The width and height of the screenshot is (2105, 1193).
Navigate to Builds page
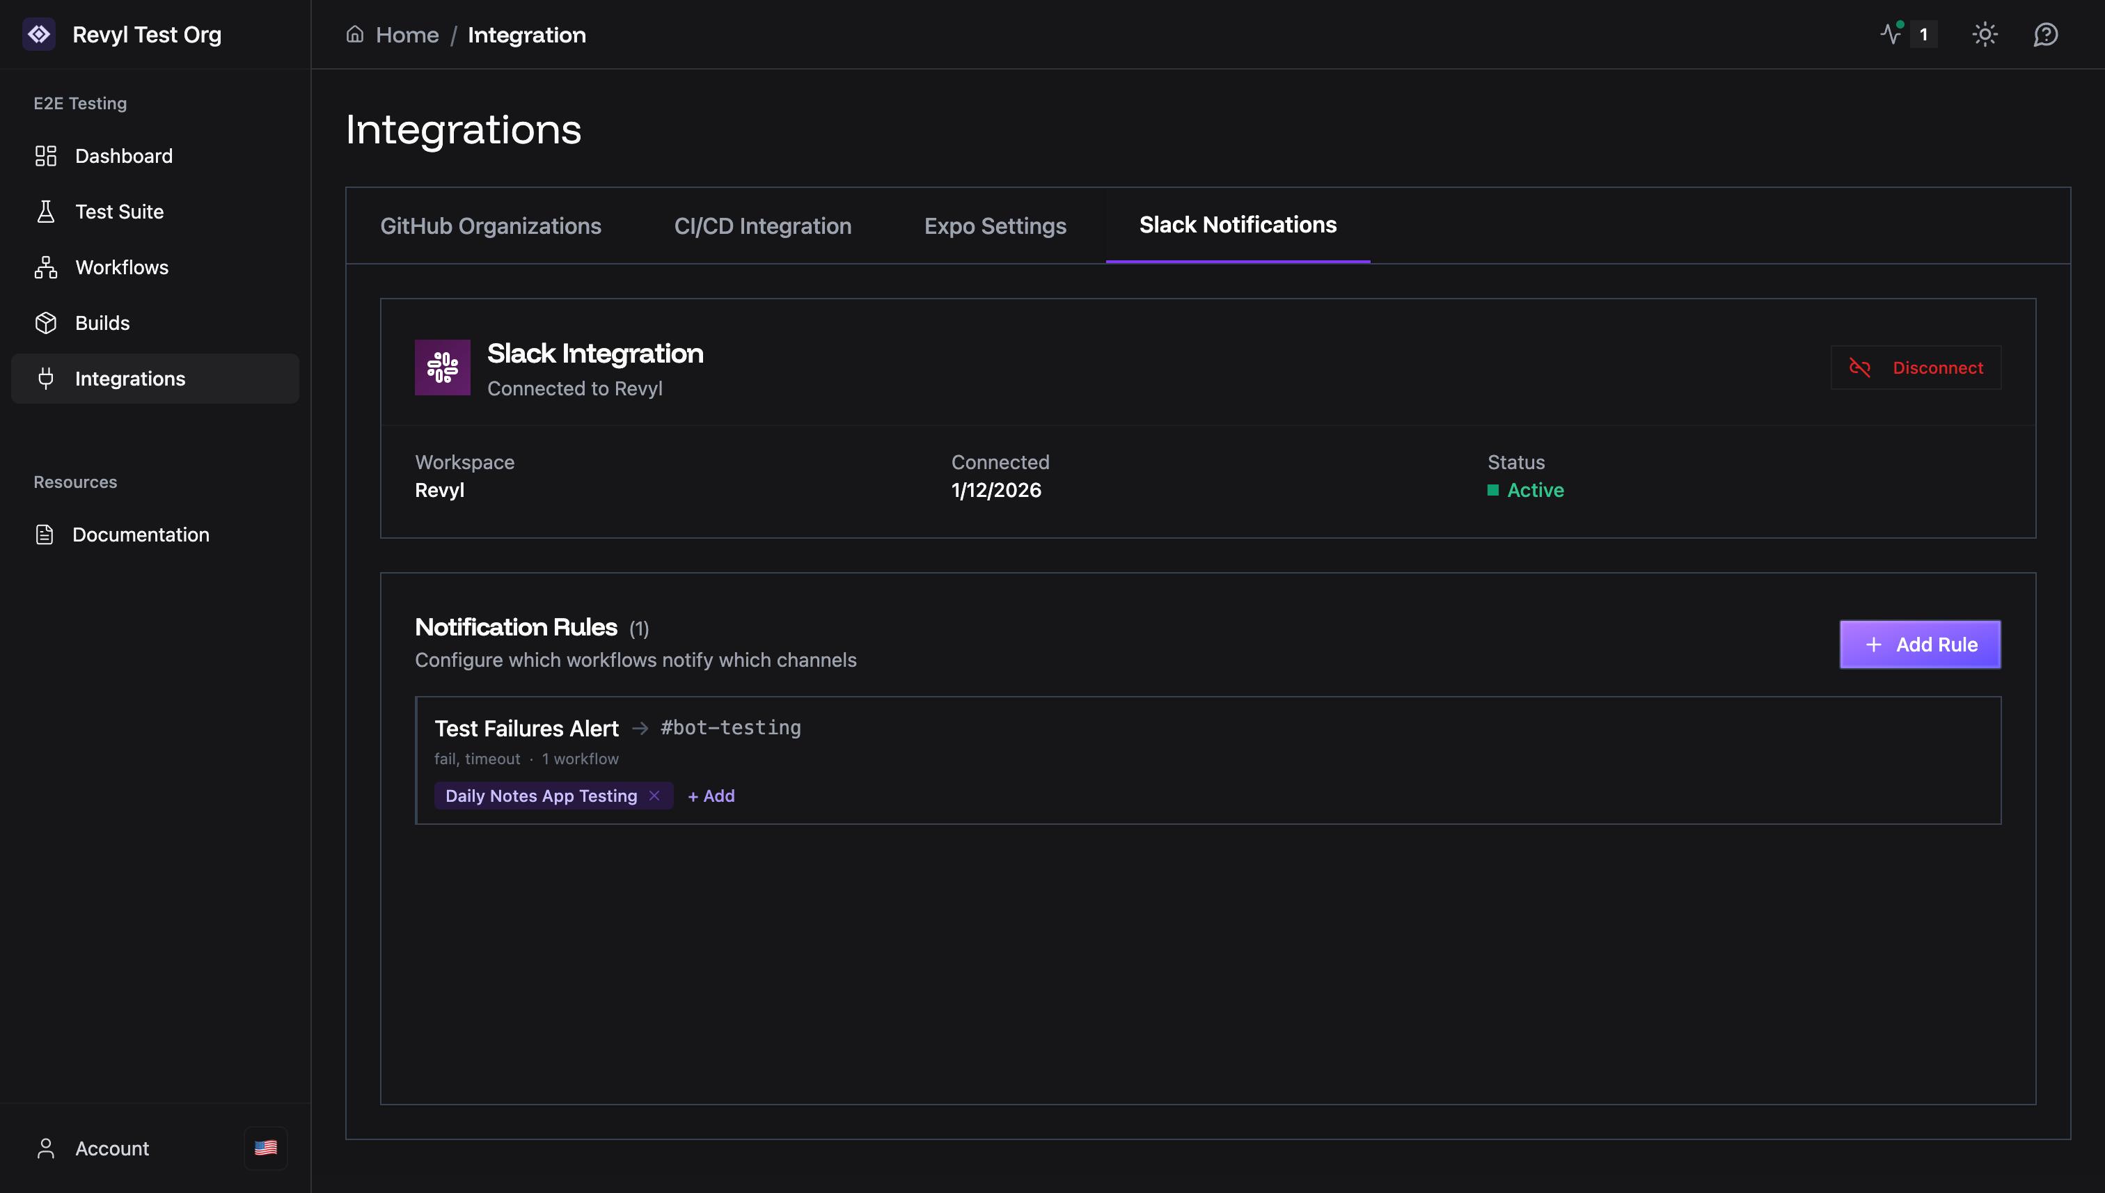pyautogui.click(x=102, y=323)
